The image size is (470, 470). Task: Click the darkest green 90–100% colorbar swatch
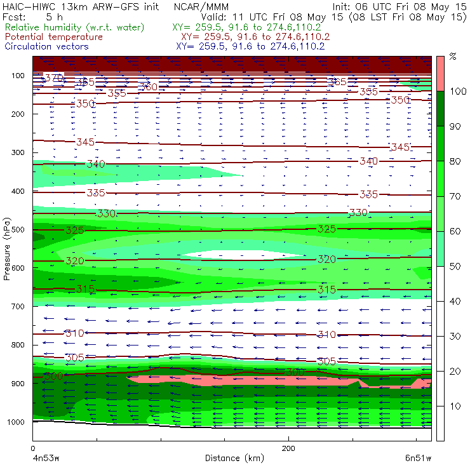click(x=440, y=109)
